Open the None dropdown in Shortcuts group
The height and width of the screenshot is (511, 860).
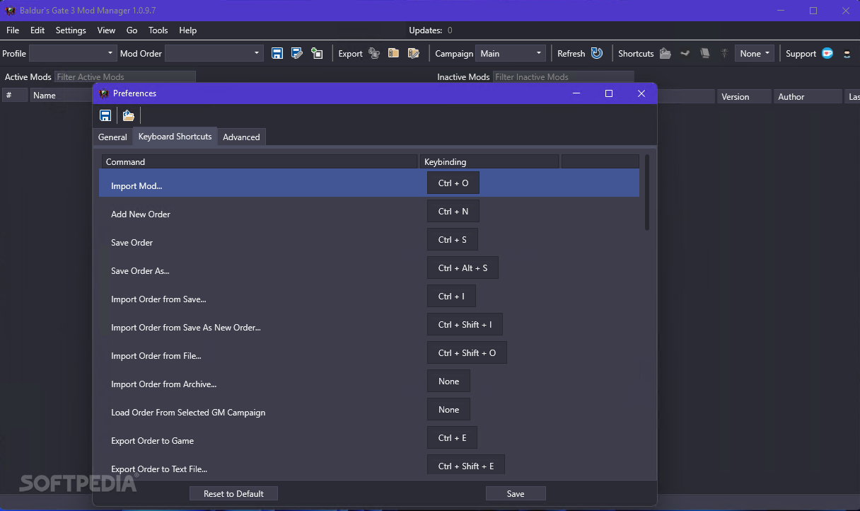tap(755, 53)
